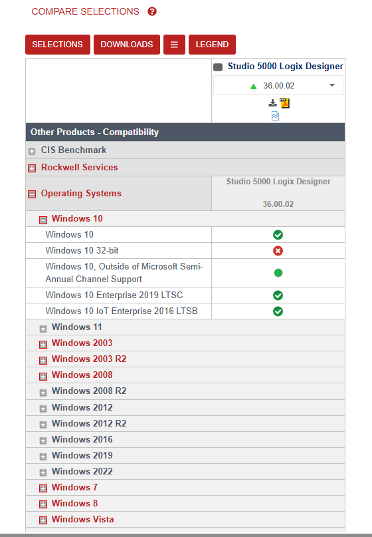The height and width of the screenshot is (537, 372).
Task: Collapse the Operating Systems section
Action: click(32, 194)
